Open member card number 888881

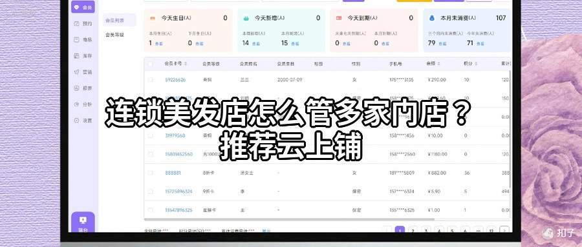click(x=173, y=173)
